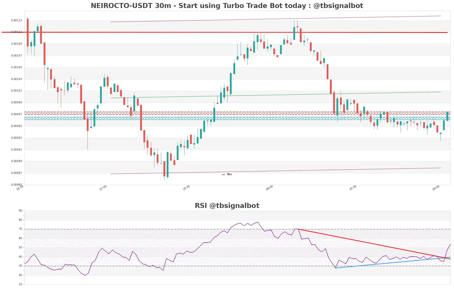
Task: Click the 0.00093 price axis label
Action: pos(16,138)
